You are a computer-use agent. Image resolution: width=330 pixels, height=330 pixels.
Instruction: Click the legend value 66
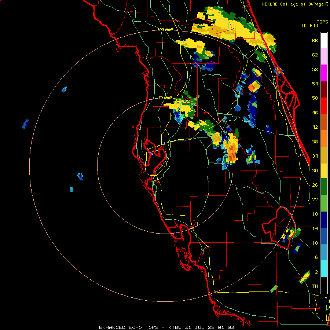coord(315,41)
